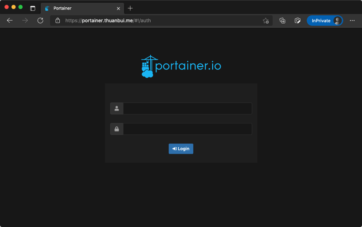
Task: Select the Portainer browser tab
Action: (77, 8)
